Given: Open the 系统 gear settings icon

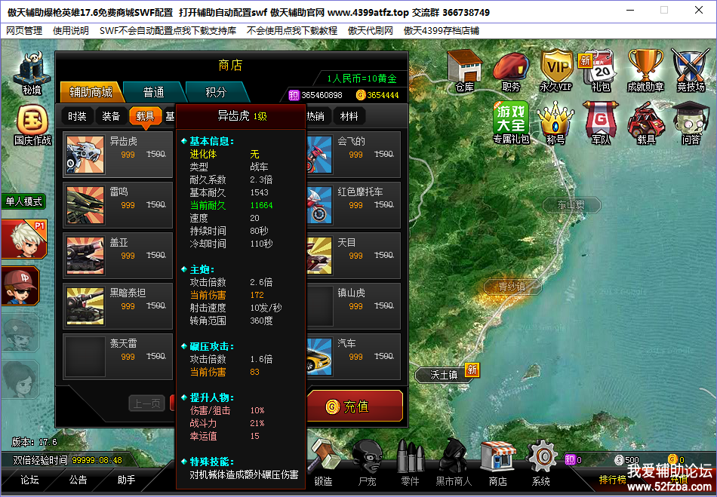Looking at the screenshot, I should 541,463.
